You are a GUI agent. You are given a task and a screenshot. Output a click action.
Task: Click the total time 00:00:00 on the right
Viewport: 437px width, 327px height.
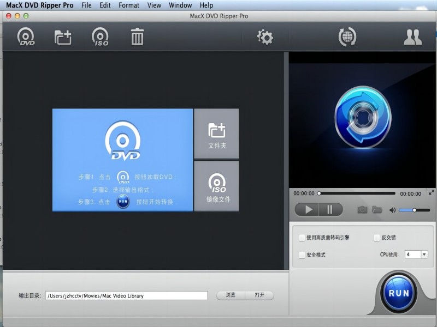(411, 194)
